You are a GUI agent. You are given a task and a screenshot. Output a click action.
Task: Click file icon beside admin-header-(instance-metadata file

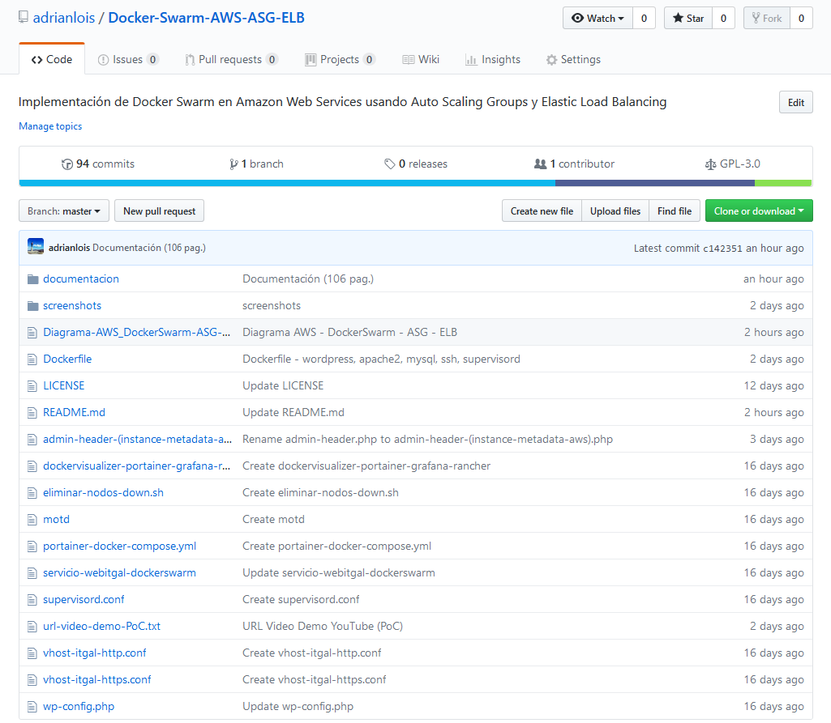[32, 440]
